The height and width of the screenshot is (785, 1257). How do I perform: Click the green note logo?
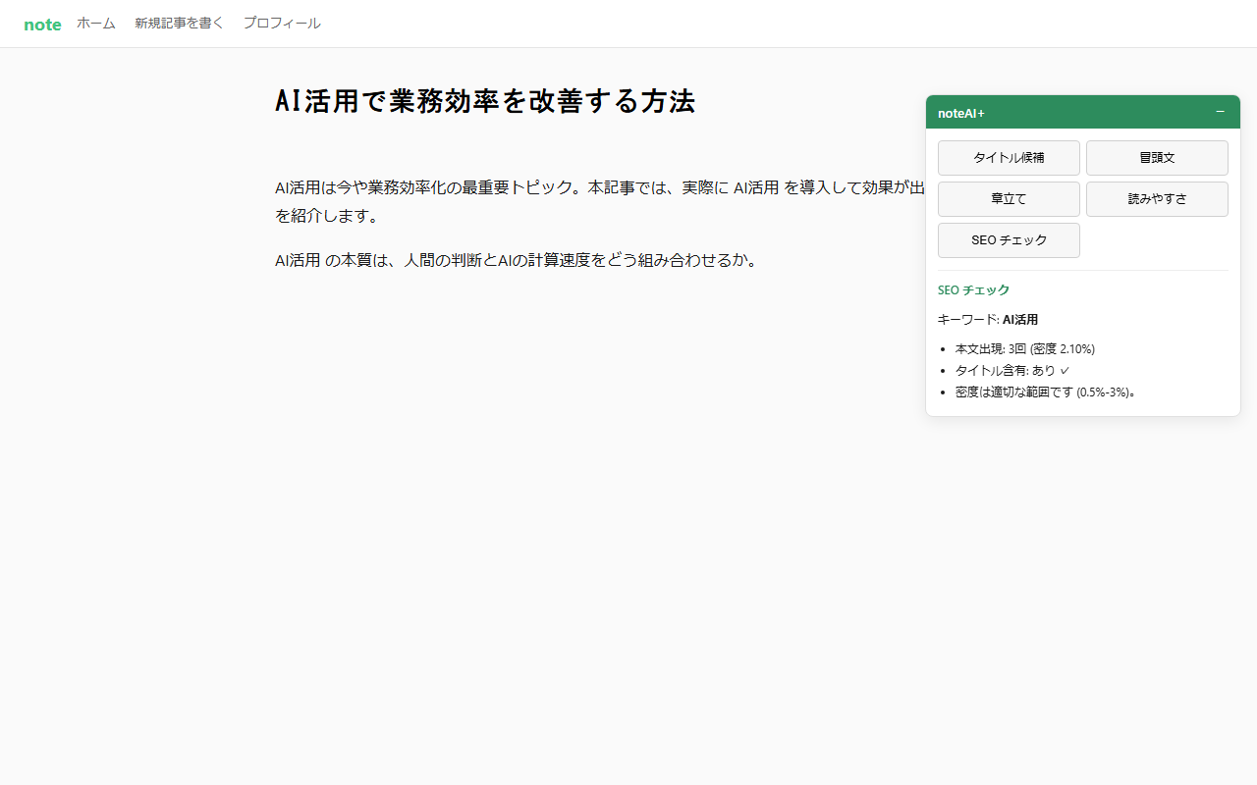pos(42,25)
